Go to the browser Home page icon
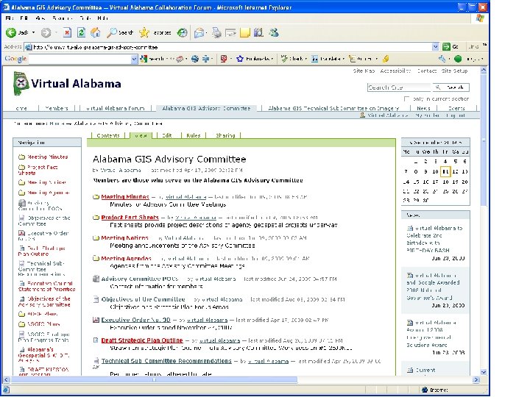 (95, 32)
